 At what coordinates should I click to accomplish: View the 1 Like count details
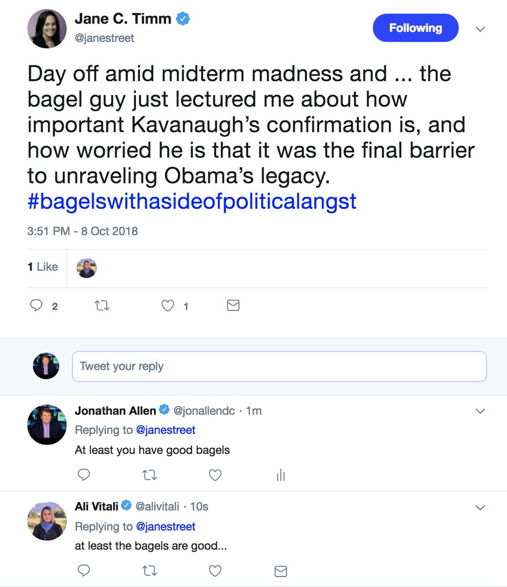(43, 267)
